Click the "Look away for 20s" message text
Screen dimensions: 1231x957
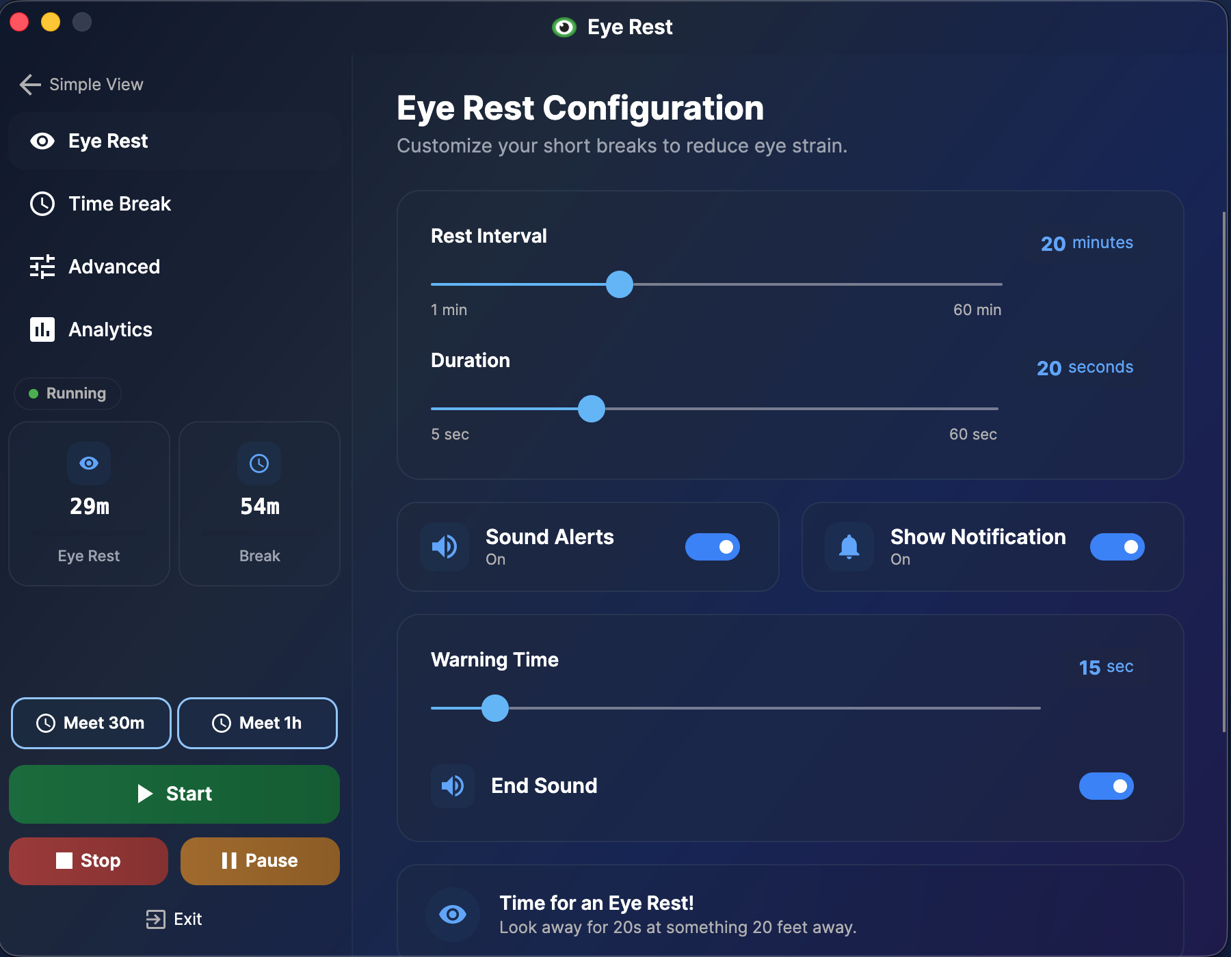coord(678,928)
